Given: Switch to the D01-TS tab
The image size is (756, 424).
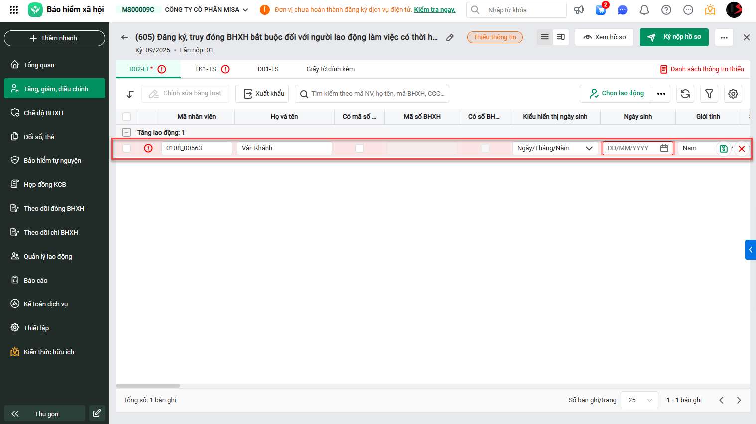Looking at the screenshot, I should 268,69.
